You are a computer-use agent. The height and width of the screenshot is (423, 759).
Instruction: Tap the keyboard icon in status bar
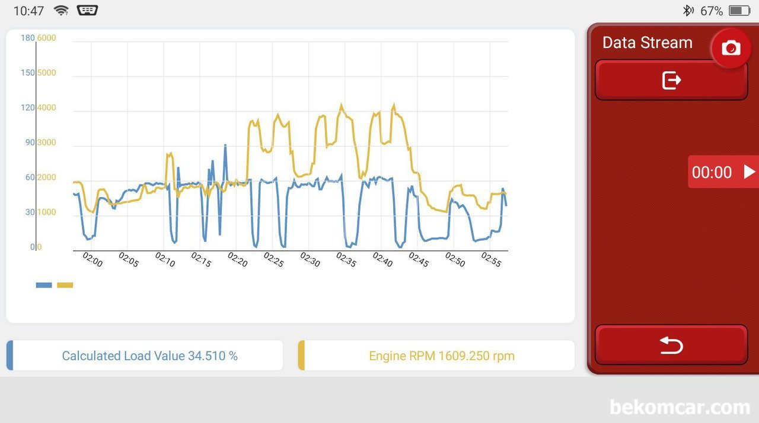pyautogui.click(x=88, y=10)
